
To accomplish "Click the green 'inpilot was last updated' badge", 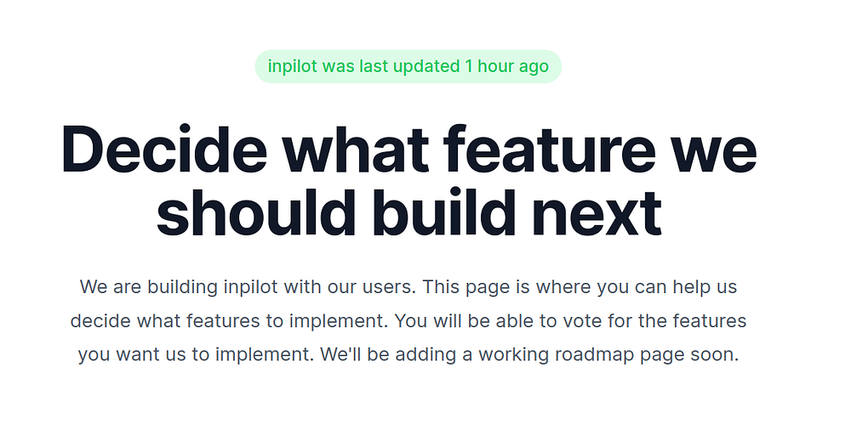I will coord(408,66).
